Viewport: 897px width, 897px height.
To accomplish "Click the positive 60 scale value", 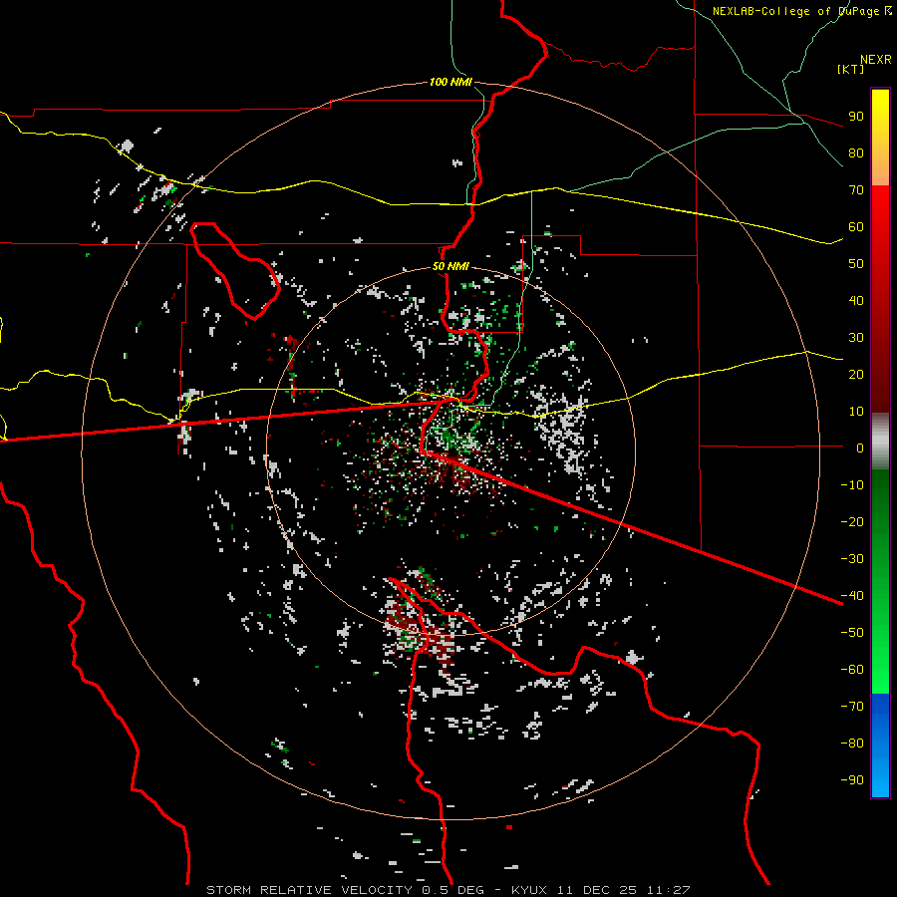I will coord(856,227).
